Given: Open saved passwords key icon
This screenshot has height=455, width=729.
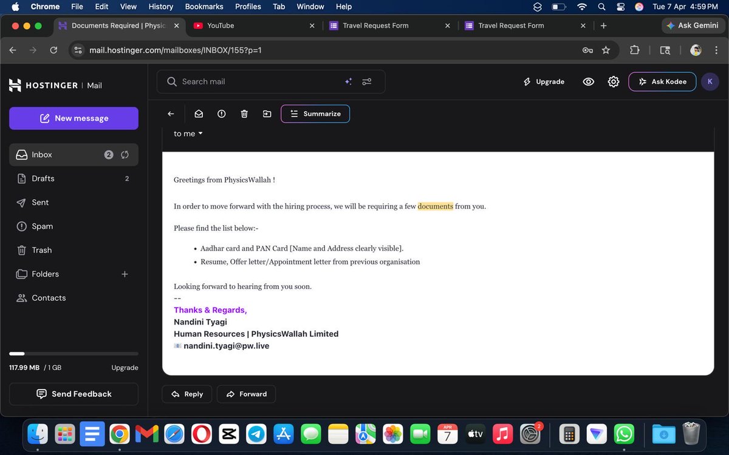Looking at the screenshot, I should pos(587,50).
